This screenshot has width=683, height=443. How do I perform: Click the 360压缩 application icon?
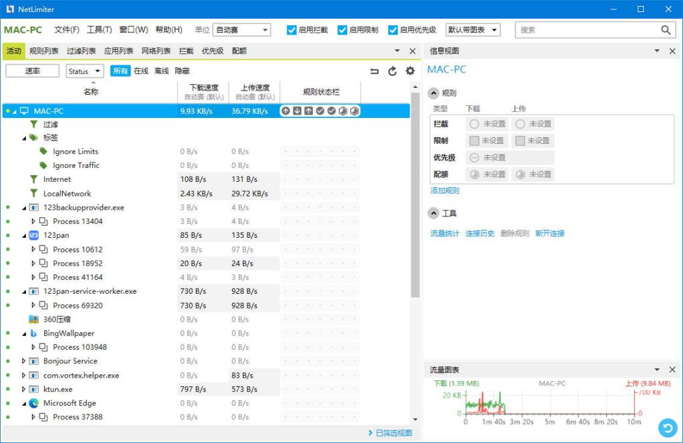click(x=33, y=319)
